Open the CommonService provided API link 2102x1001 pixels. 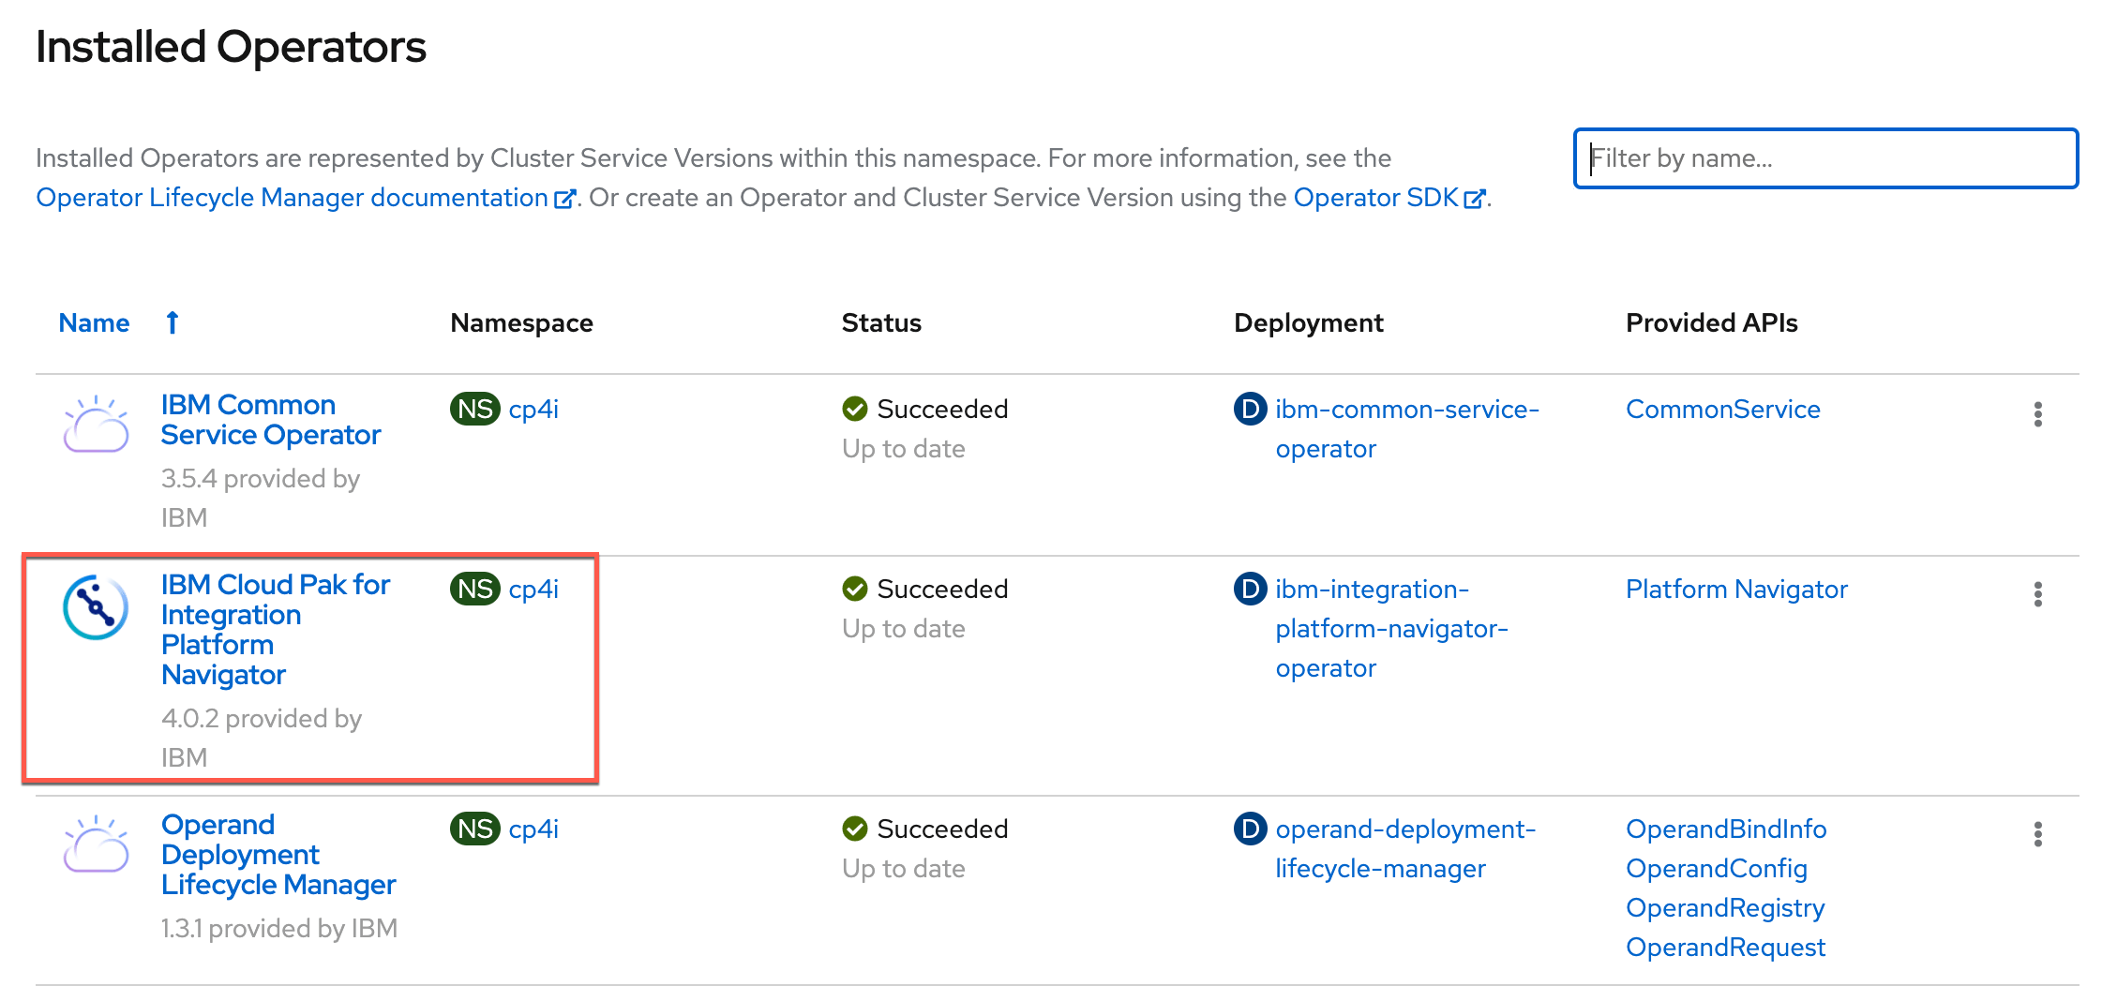coord(1722,410)
